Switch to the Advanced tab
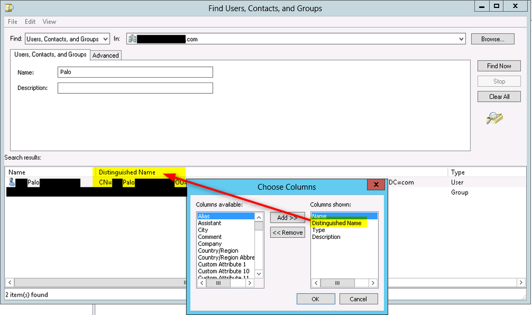532x315 pixels. [x=105, y=55]
